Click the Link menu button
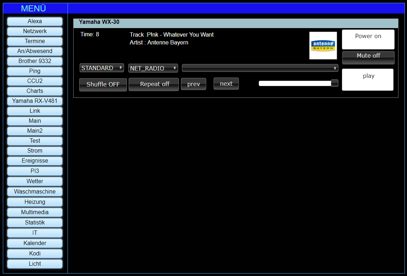 (35, 111)
